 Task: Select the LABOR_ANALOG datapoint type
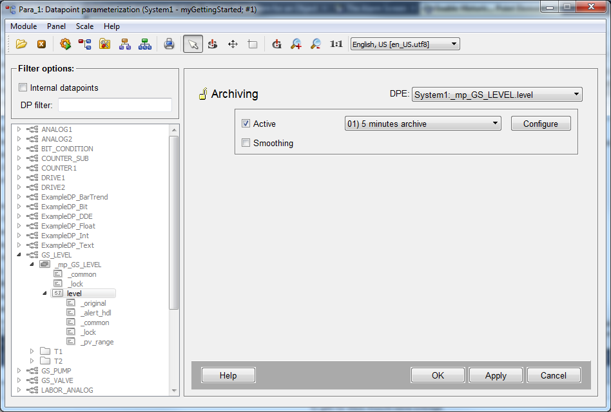[68, 390]
